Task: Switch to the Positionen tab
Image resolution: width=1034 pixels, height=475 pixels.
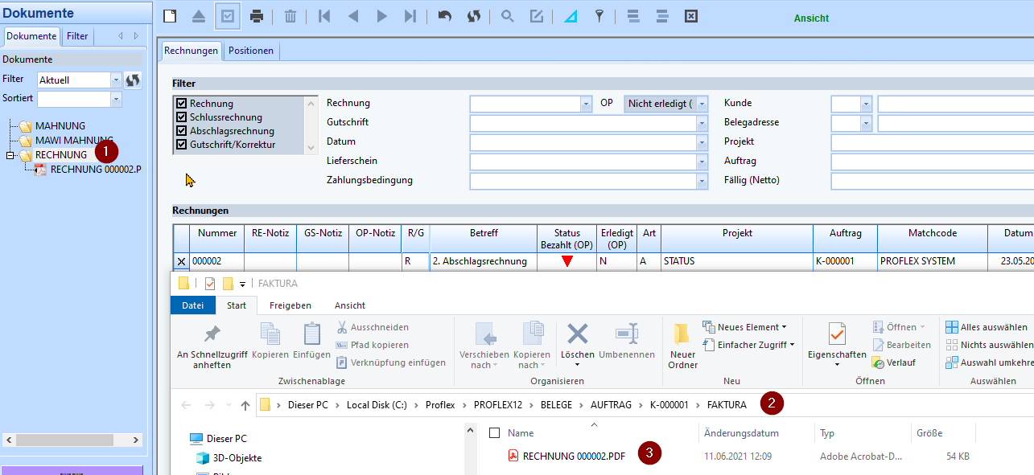Action: [251, 51]
